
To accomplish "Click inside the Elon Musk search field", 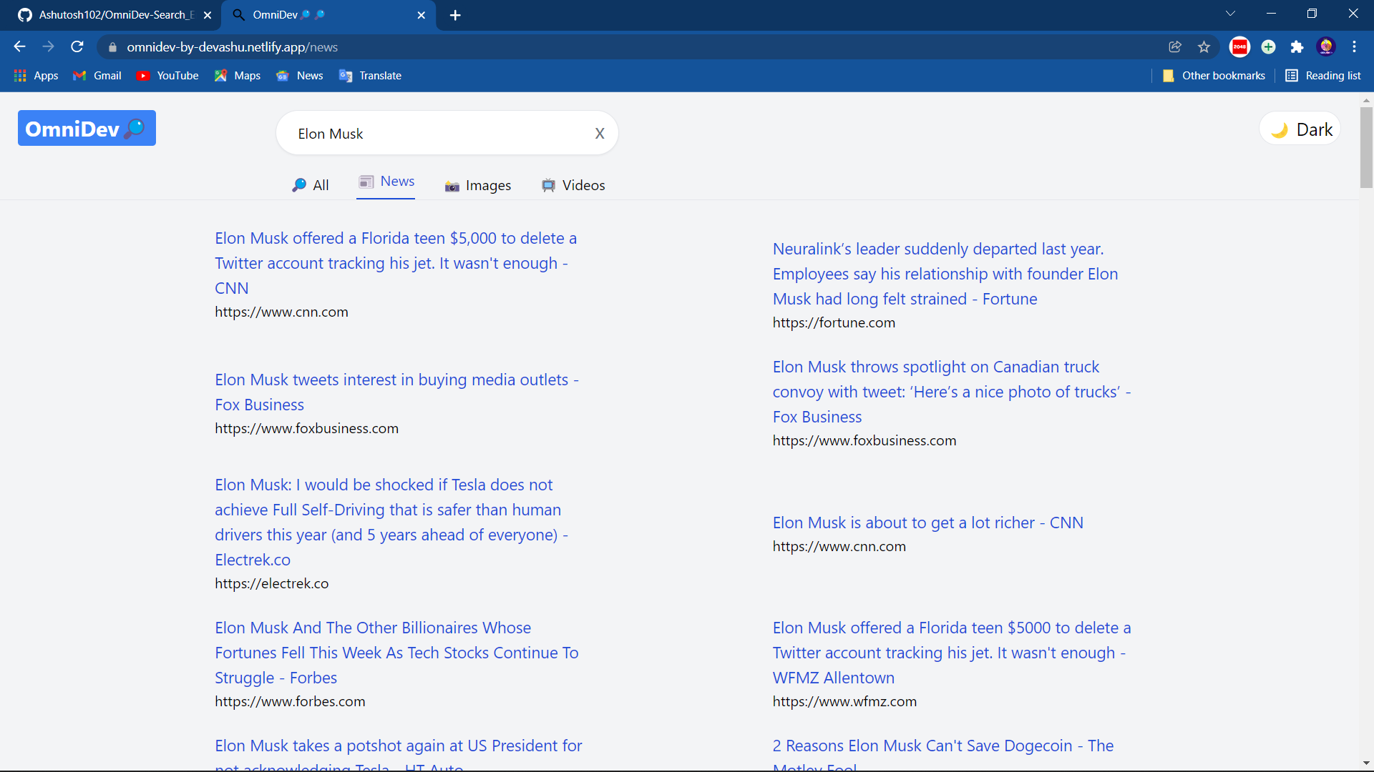I will 429,133.
